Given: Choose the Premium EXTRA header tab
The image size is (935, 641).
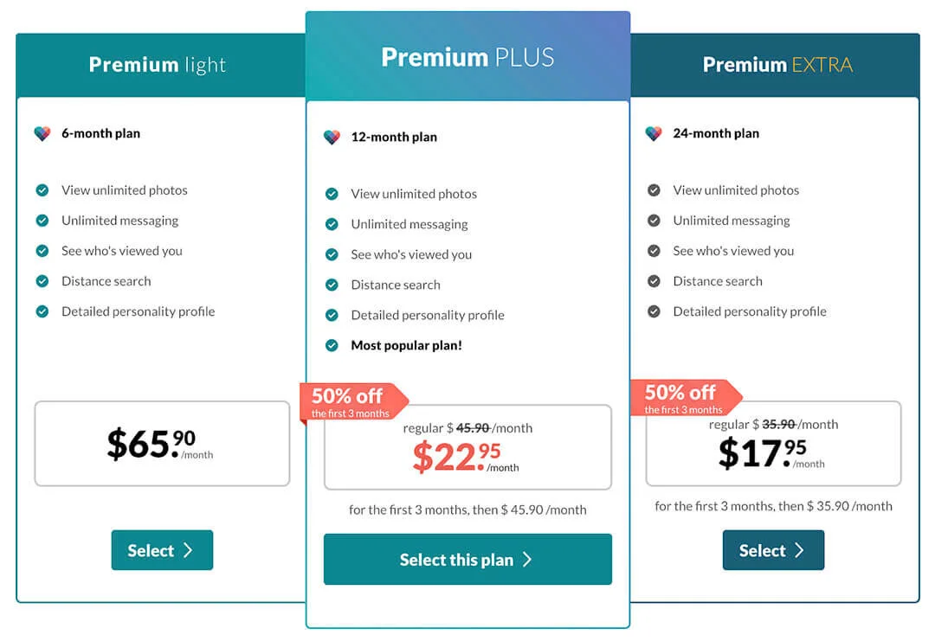Looking at the screenshot, I should pyautogui.click(x=775, y=65).
